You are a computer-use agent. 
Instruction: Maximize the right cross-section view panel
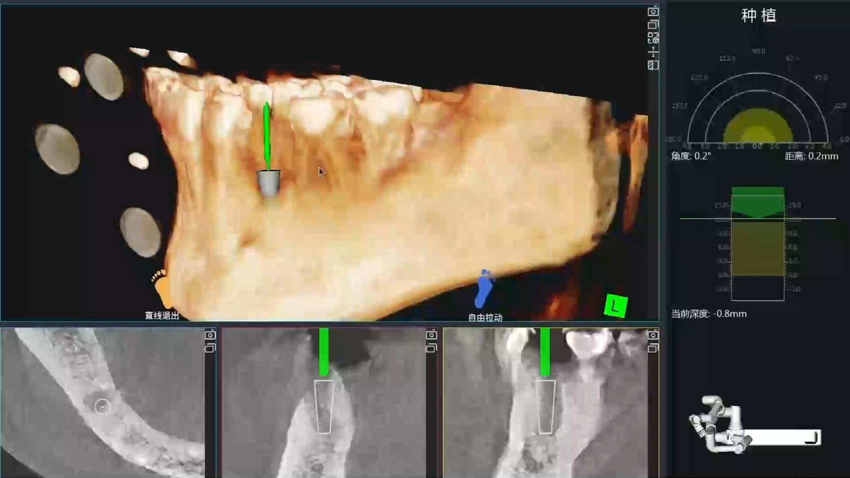(653, 348)
